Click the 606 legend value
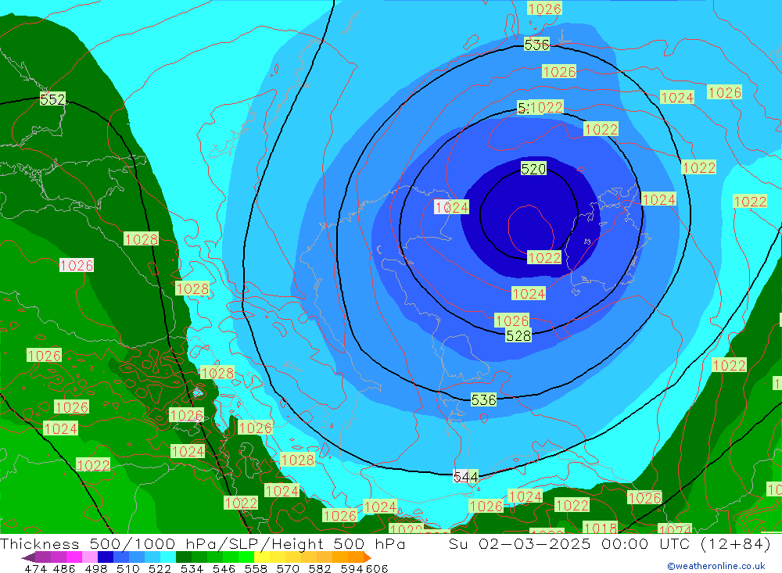782x573 pixels. [377, 568]
